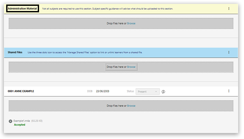This screenshot has width=244, height=139.
Task: Click the green Accepted status label
Action: tap(20, 125)
